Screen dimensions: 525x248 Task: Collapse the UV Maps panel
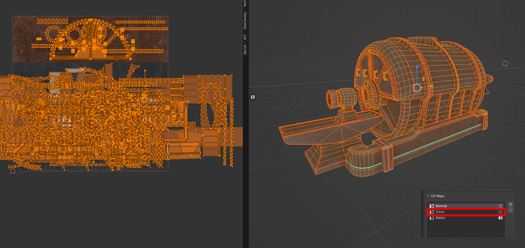428,196
